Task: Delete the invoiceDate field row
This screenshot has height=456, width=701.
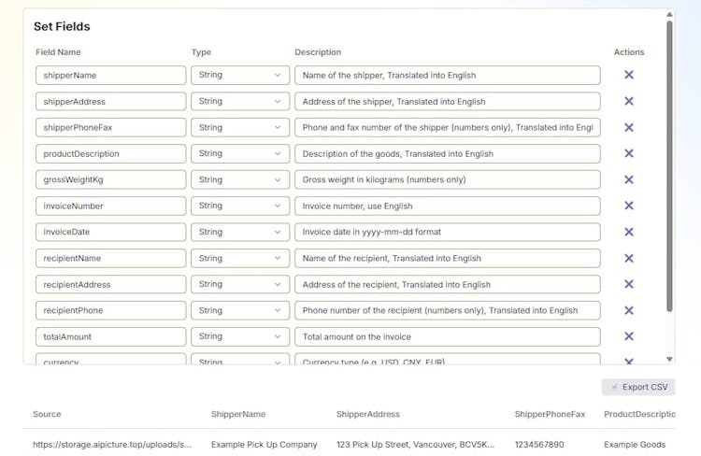Action: point(628,232)
